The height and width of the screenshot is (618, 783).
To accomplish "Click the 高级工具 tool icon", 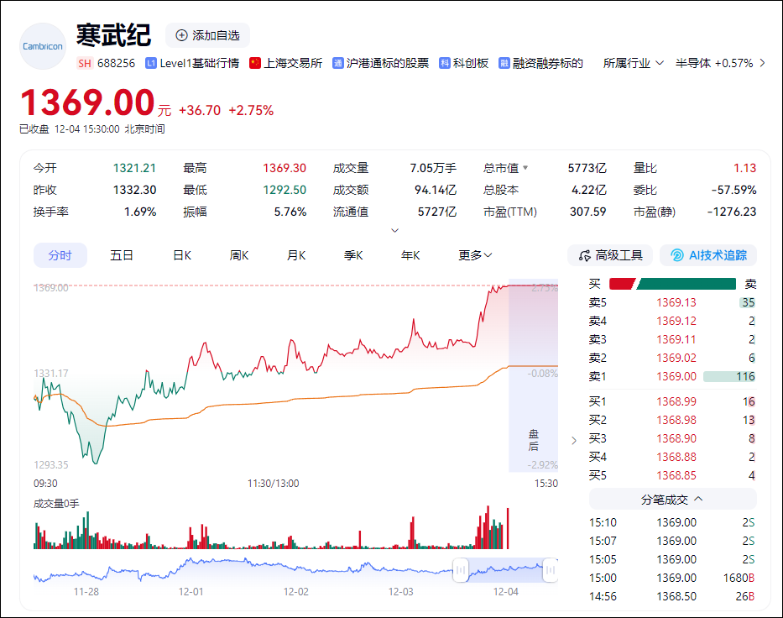I will click(x=585, y=256).
